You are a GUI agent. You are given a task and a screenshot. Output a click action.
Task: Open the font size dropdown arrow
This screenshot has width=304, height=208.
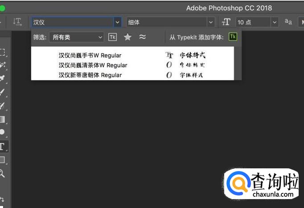[x=275, y=22]
